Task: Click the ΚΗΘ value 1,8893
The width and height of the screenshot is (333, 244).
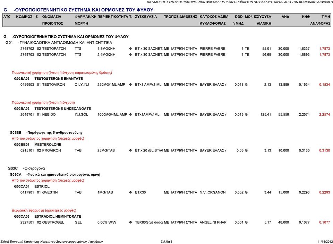Action: click(x=304, y=54)
